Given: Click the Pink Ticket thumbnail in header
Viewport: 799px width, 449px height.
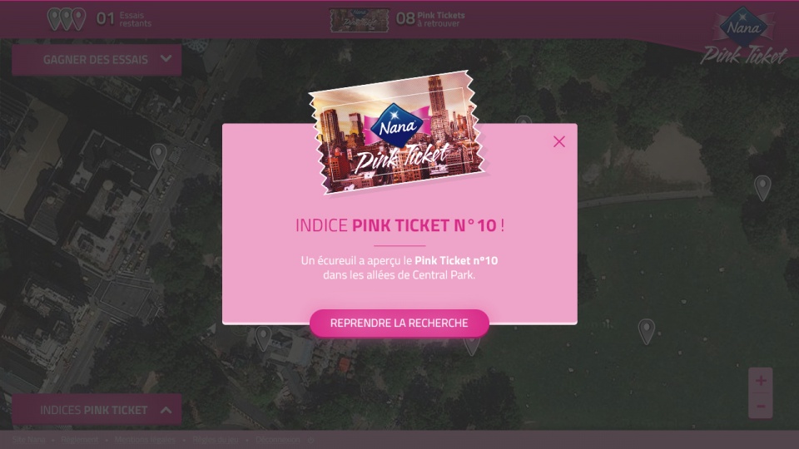Looking at the screenshot, I should (360, 20).
